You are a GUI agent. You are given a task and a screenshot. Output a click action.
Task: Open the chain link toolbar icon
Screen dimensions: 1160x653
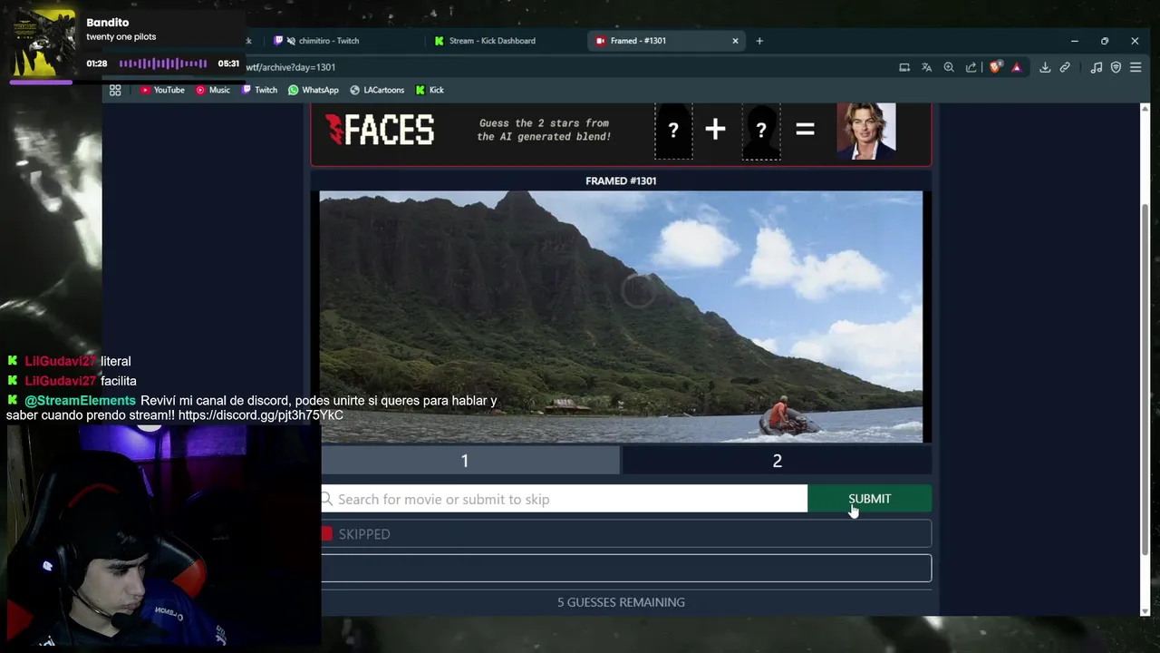click(1066, 67)
